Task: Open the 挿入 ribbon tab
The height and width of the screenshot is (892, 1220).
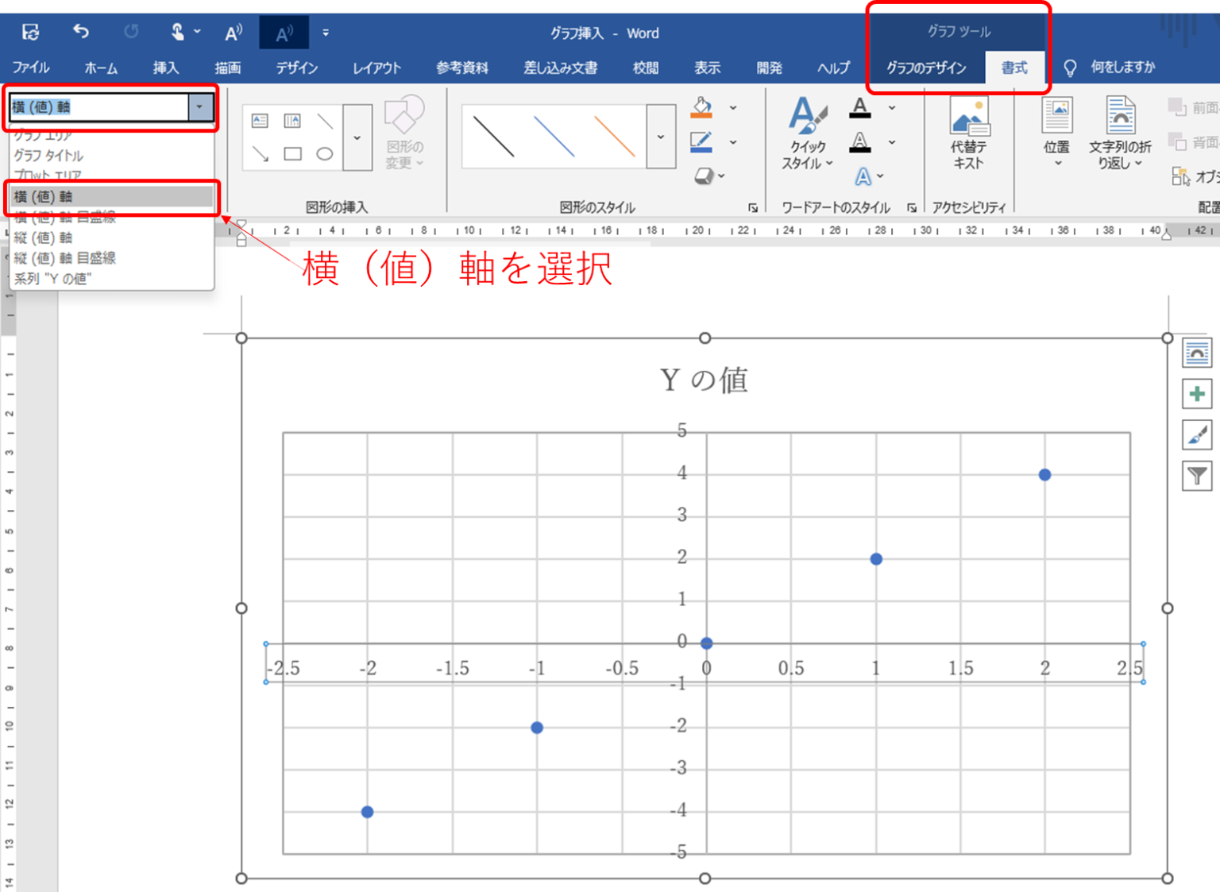Action: (x=164, y=68)
